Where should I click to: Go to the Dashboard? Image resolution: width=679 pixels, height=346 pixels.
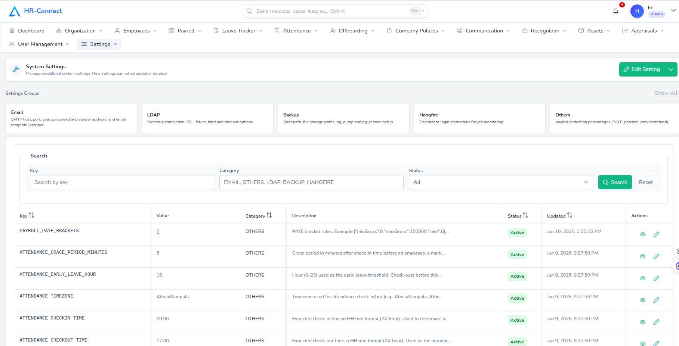click(x=27, y=31)
